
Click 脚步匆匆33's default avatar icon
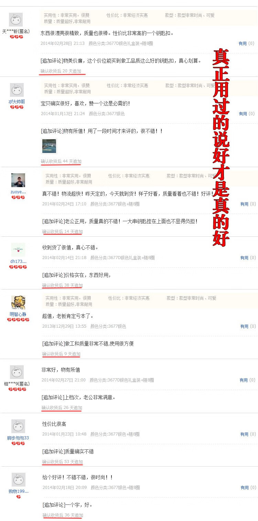(18, 426)
